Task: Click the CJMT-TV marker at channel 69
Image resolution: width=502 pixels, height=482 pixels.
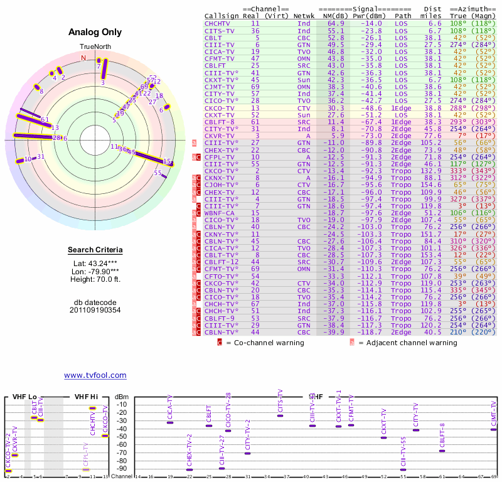Action: tap(493, 429)
